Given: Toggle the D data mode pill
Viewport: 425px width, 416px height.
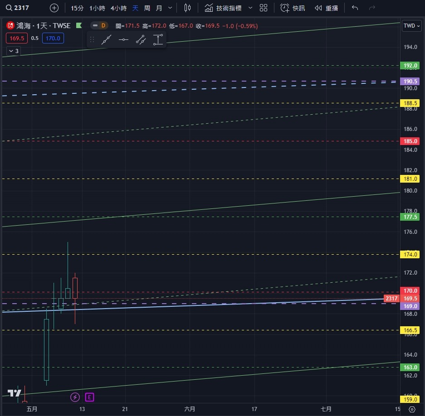Looking at the screenshot, I should click(99, 26).
